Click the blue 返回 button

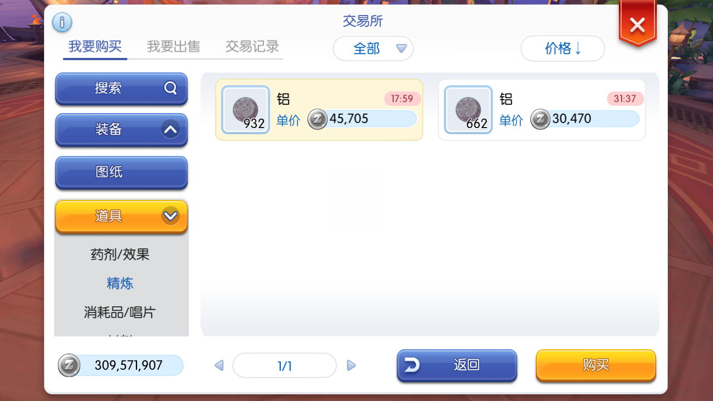click(457, 365)
